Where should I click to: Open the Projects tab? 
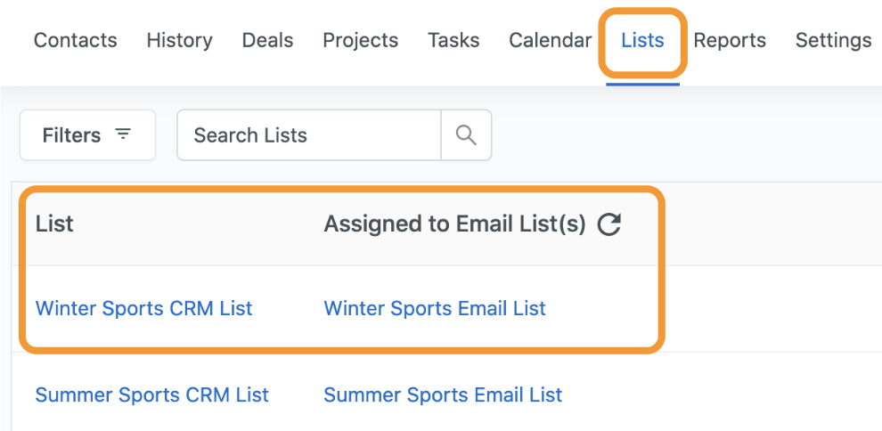[x=360, y=40]
